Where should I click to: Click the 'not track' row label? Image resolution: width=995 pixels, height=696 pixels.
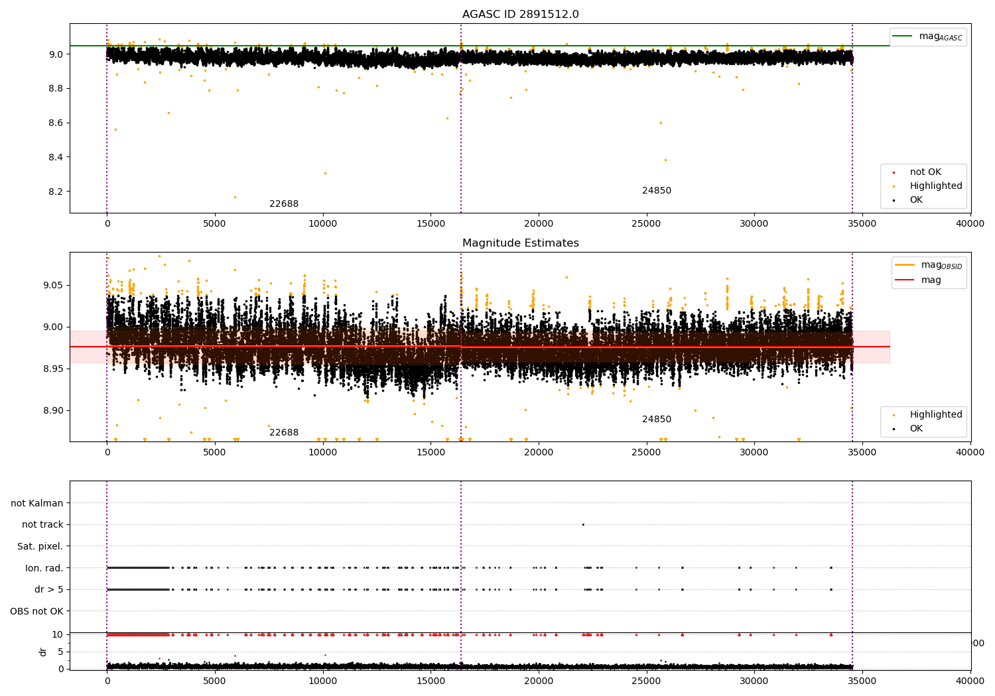42,524
